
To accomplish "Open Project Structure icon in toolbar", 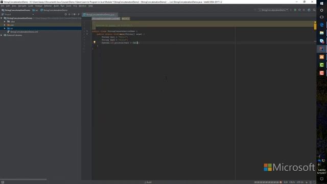I will [309, 10].
